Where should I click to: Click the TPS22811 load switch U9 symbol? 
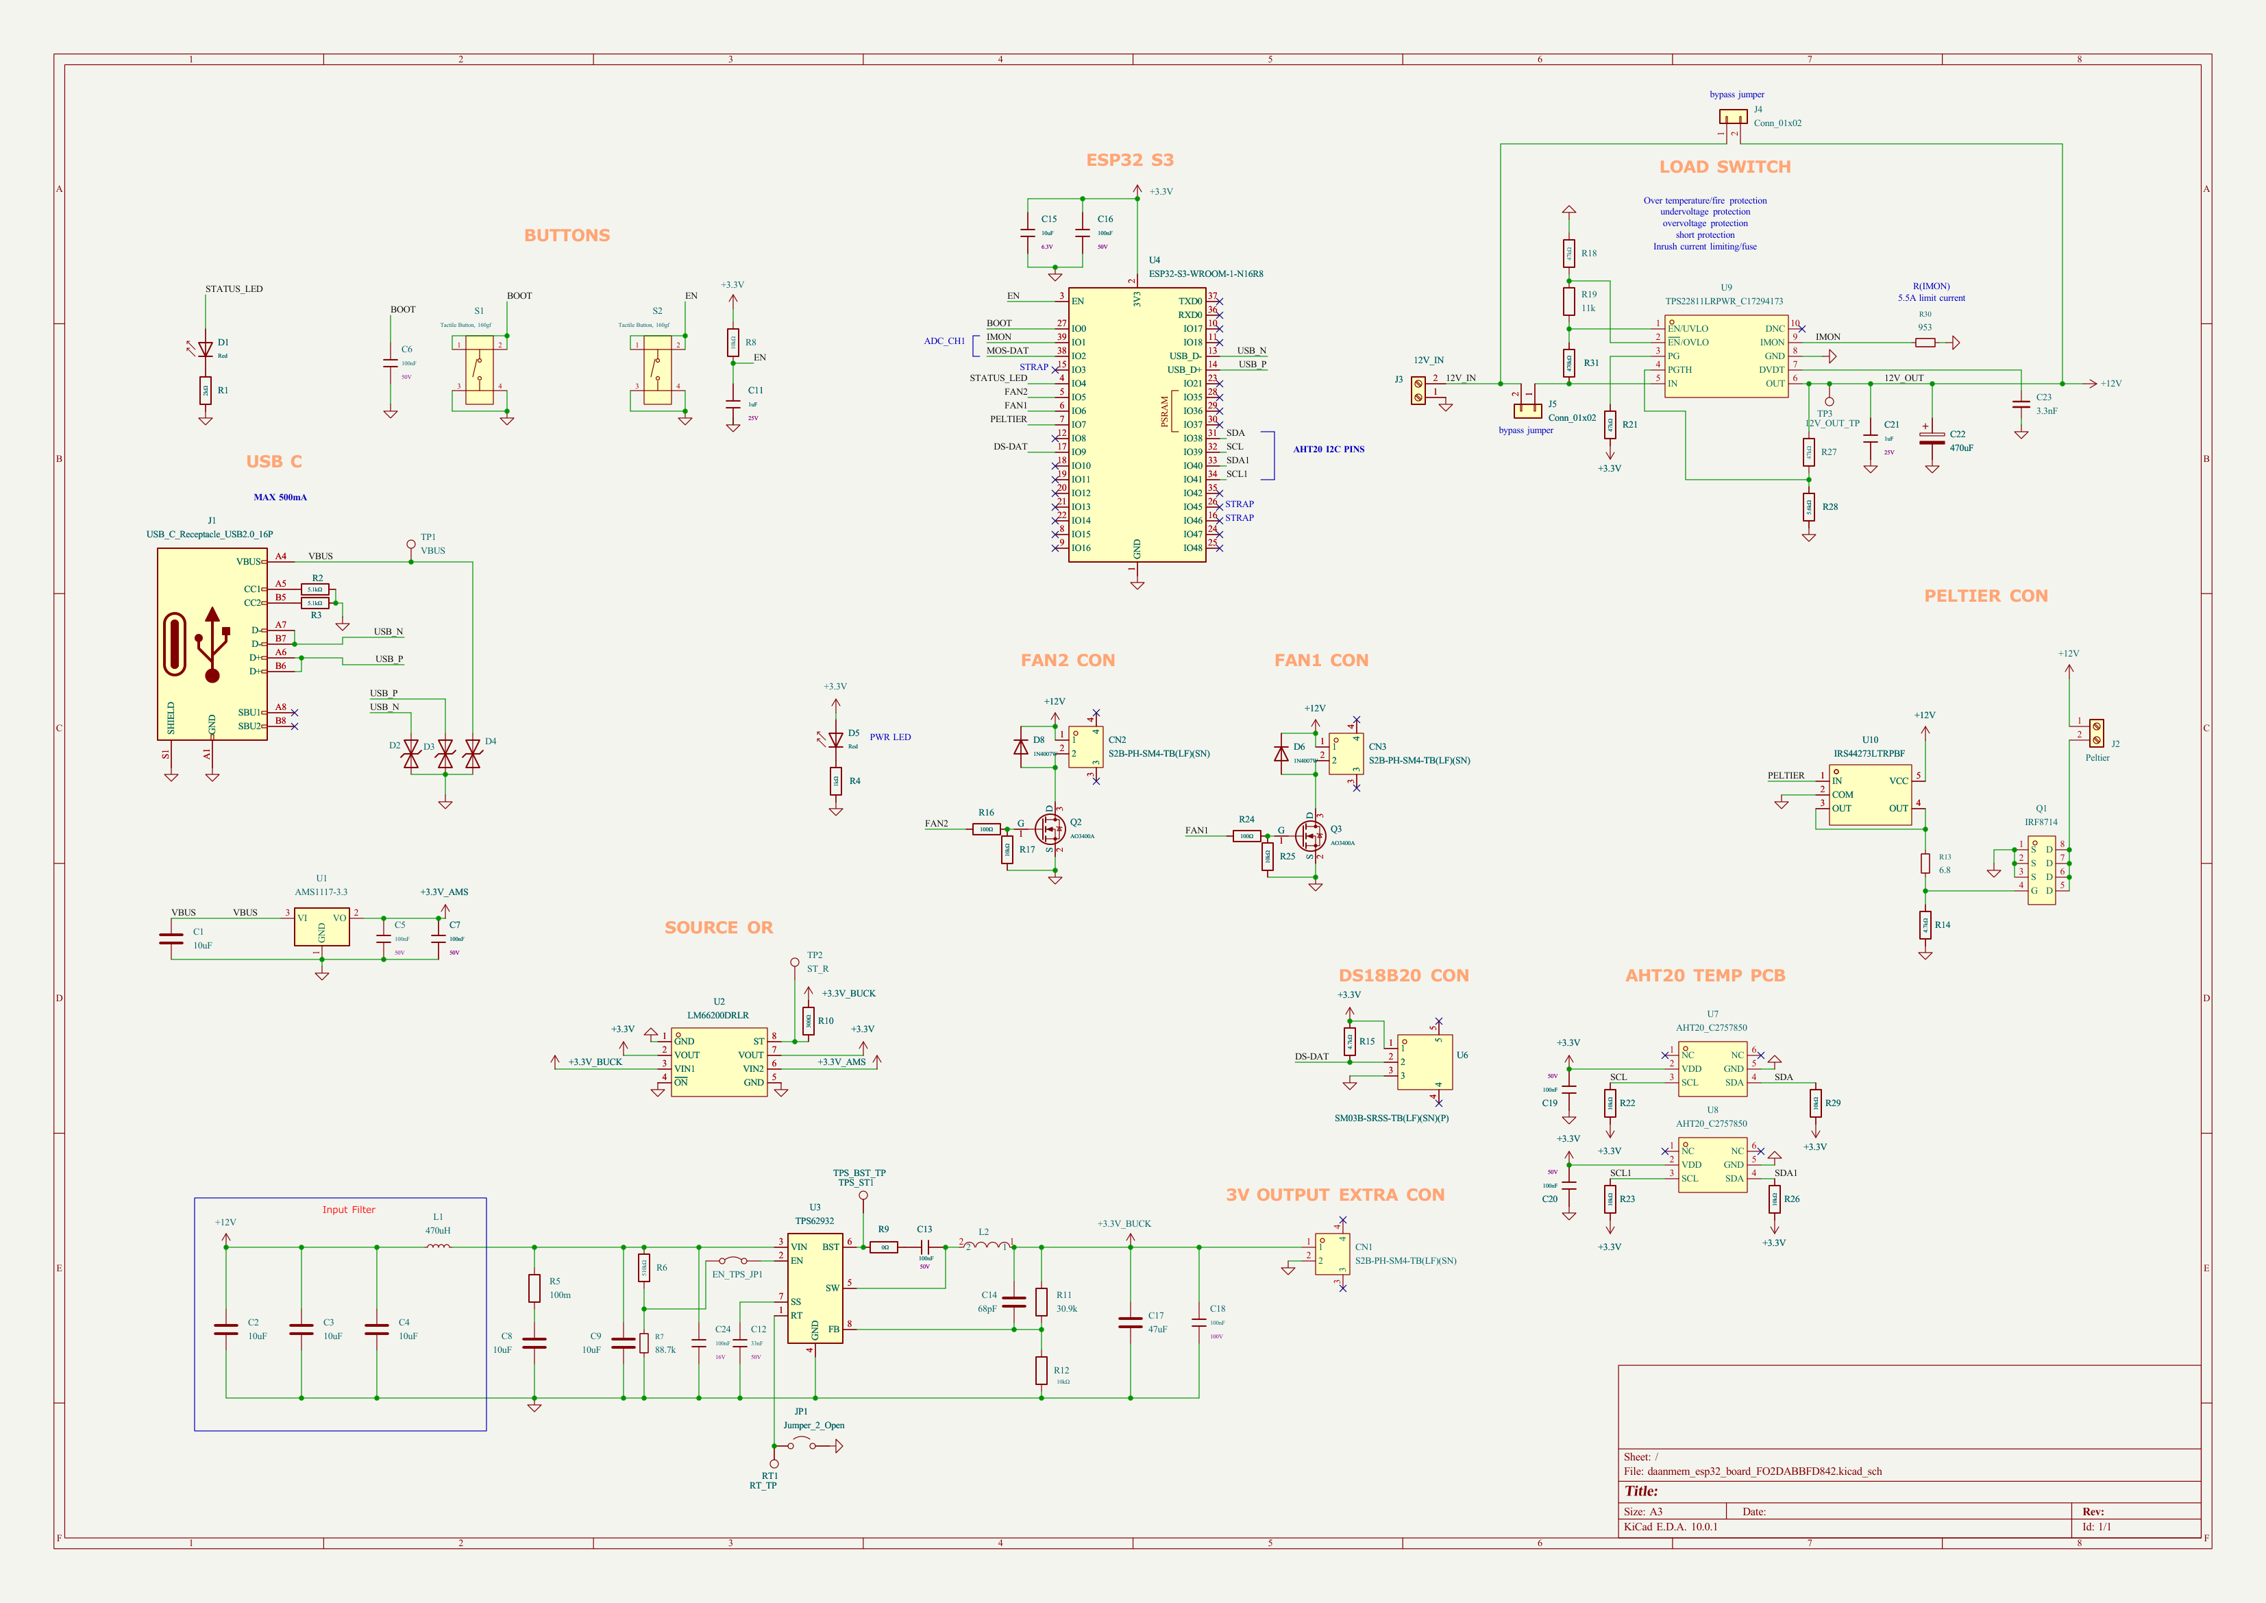tap(1726, 356)
